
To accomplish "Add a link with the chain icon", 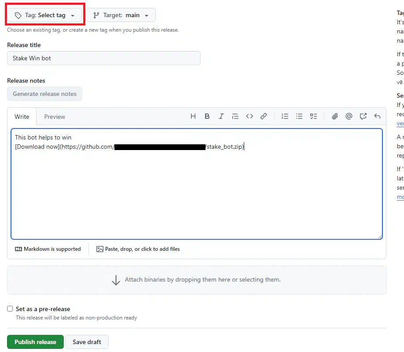I will (263, 117).
